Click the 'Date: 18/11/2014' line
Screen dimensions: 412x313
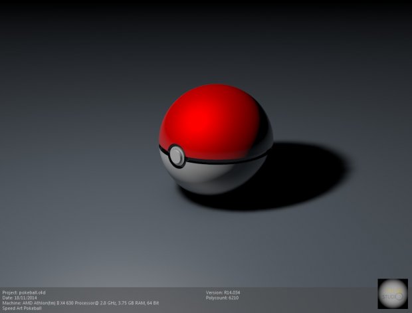pos(21,298)
